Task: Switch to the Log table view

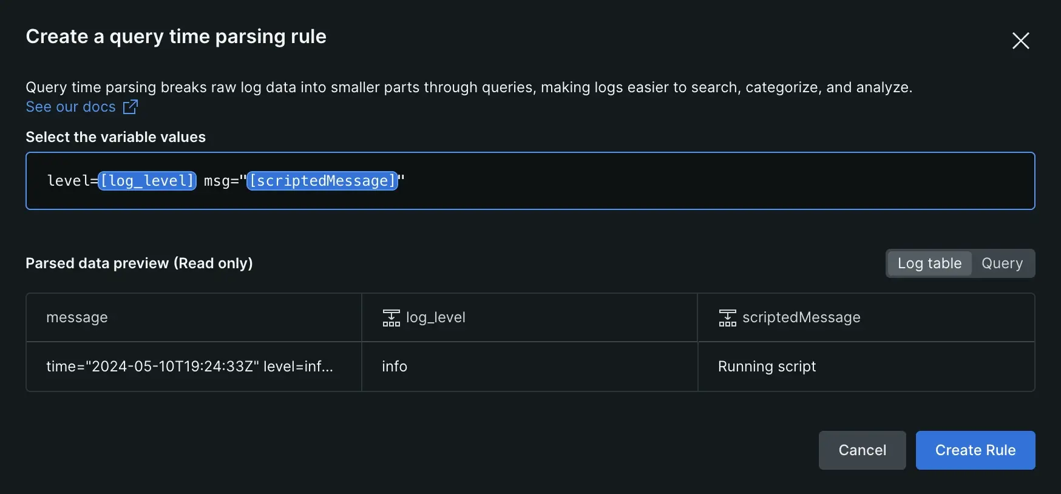Action: pyautogui.click(x=929, y=263)
